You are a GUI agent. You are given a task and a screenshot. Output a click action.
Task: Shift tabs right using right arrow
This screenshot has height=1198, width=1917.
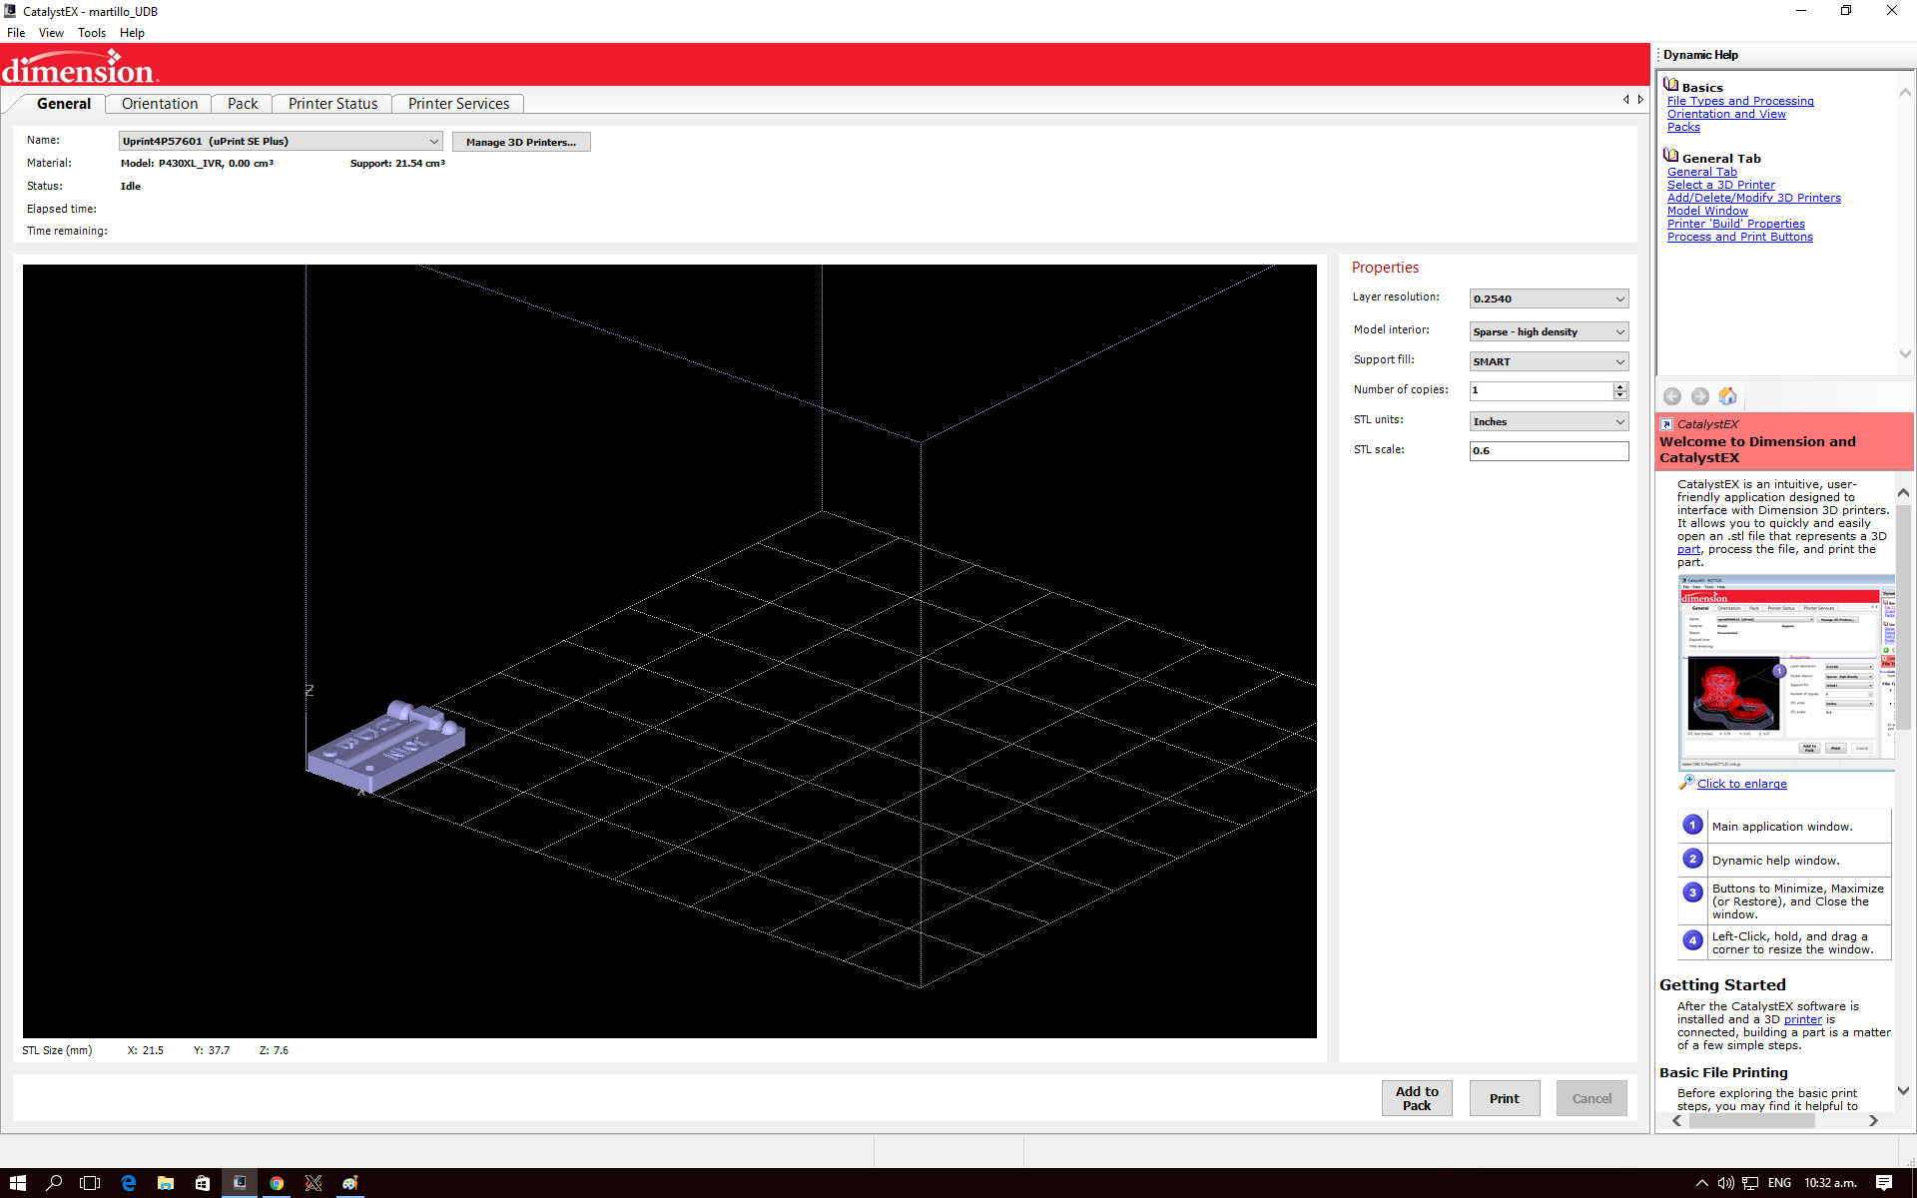point(1640,100)
